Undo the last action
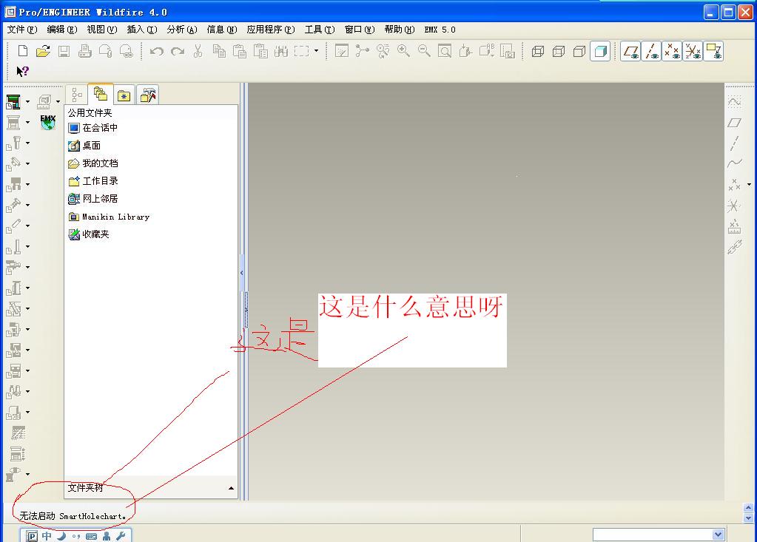 coord(156,51)
